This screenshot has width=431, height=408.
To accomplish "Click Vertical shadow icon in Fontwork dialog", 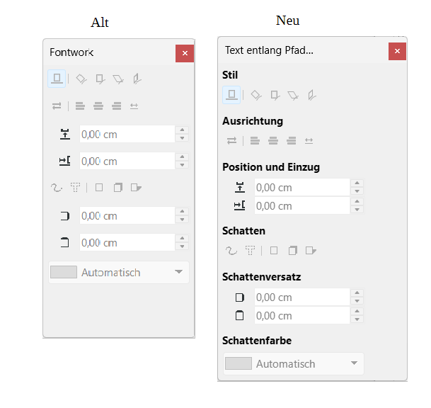I will tap(118, 188).
